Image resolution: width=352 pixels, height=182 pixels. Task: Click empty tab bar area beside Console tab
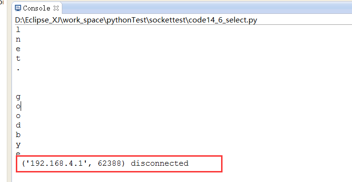pos(207,9)
